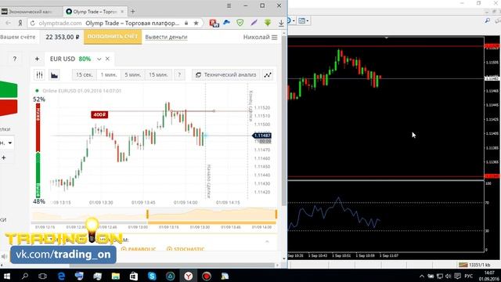Screen dimensions: 501x282
Task: Open the clock periodicity dropdown in MetaTrader
Action: 291,21
